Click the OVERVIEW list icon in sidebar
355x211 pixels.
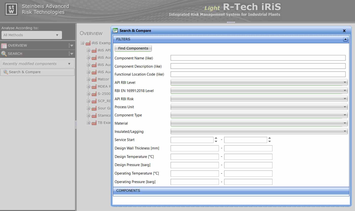[4, 46]
